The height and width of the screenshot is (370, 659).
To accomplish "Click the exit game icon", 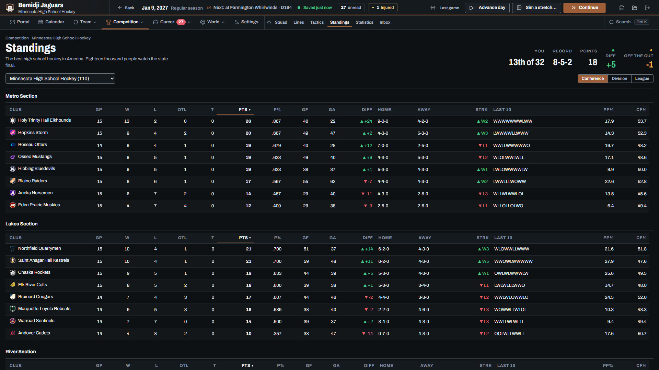I will point(647,8).
